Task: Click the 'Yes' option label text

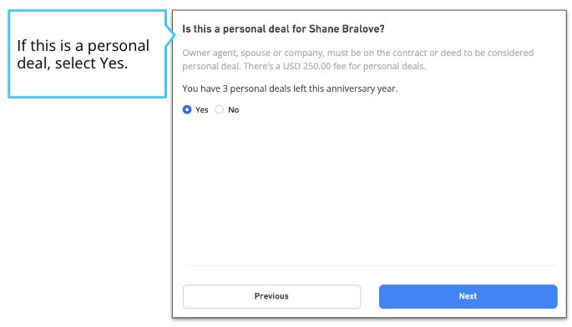Action: point(202,110)
